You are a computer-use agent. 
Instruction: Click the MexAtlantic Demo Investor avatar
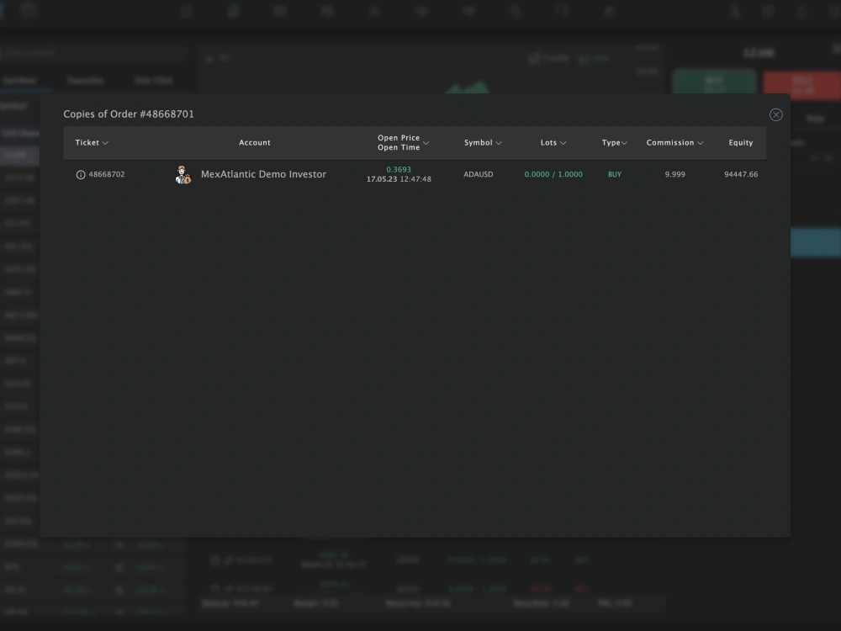[x=182, y=174]
